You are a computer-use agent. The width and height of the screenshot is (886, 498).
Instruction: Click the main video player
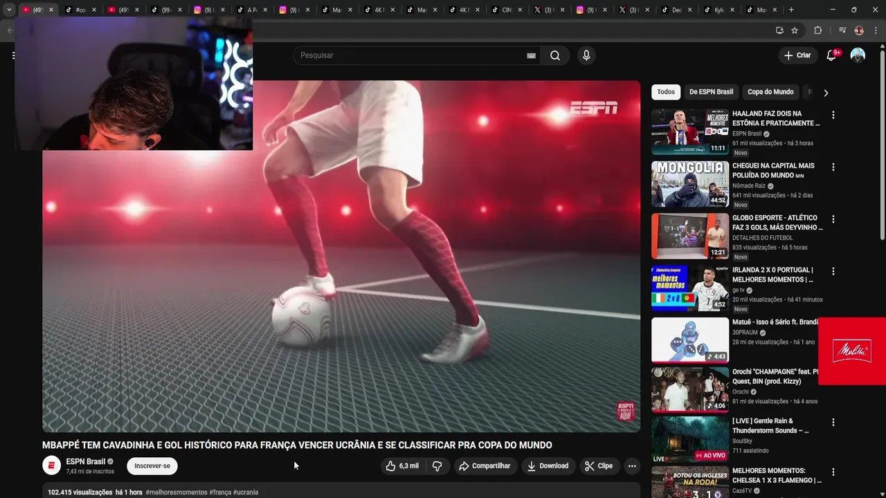pos(341,257)
